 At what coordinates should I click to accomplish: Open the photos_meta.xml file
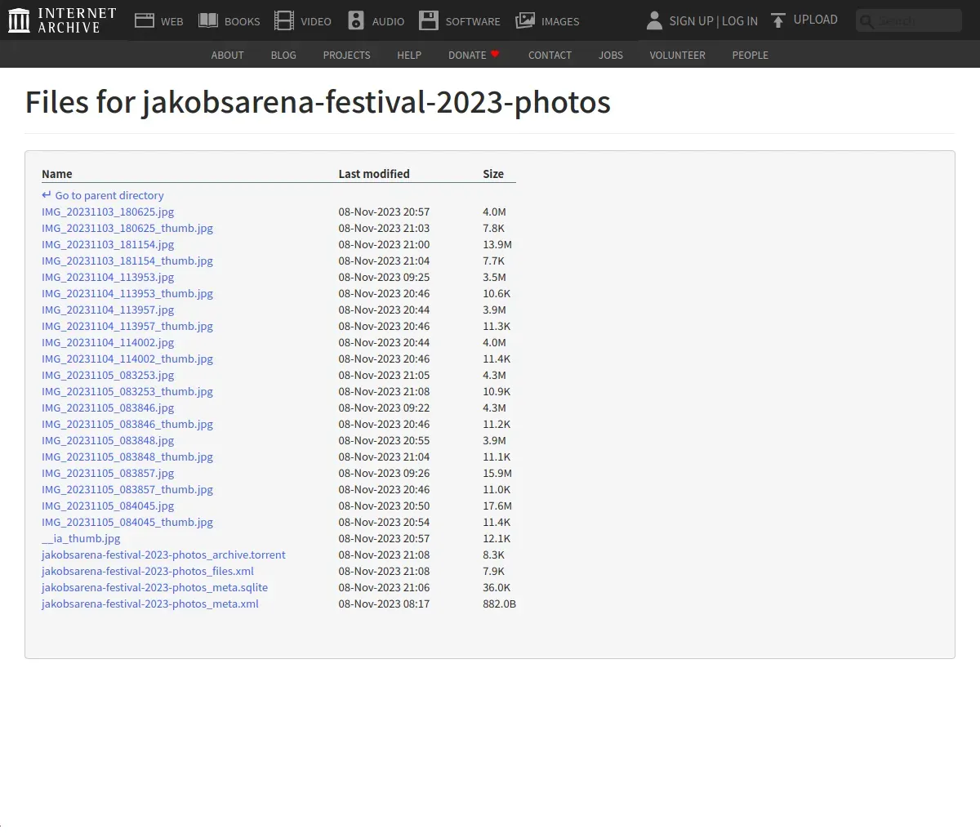[x=150, y=604]
